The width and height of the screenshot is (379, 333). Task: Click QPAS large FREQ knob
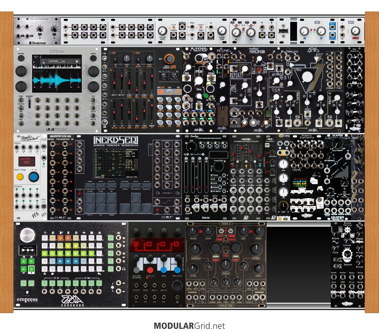click(307, 77)
